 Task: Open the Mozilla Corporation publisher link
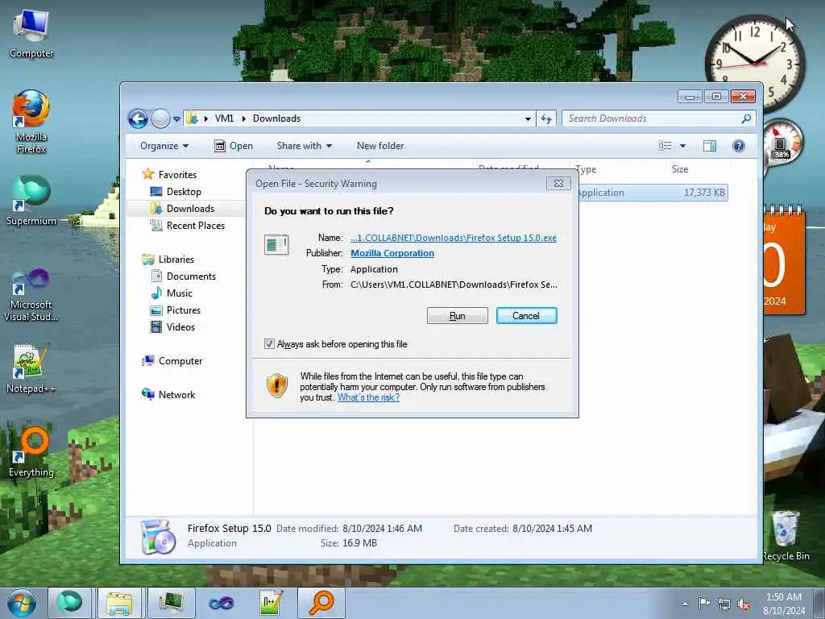point(392,253)
